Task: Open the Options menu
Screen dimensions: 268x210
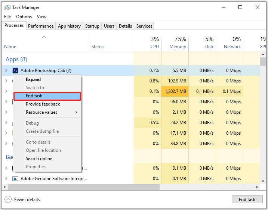Action: (x=24, y=17)
